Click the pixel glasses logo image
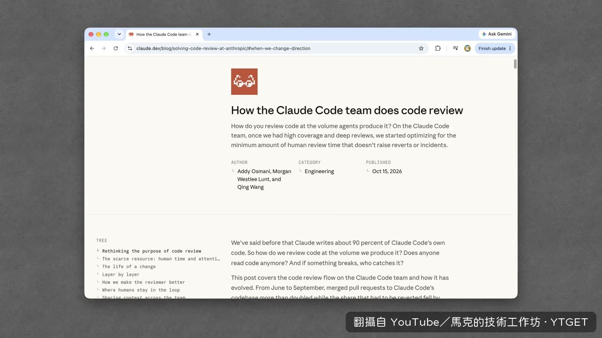The width and height of the screenshot is (602, 338). [x=244, y=82]
